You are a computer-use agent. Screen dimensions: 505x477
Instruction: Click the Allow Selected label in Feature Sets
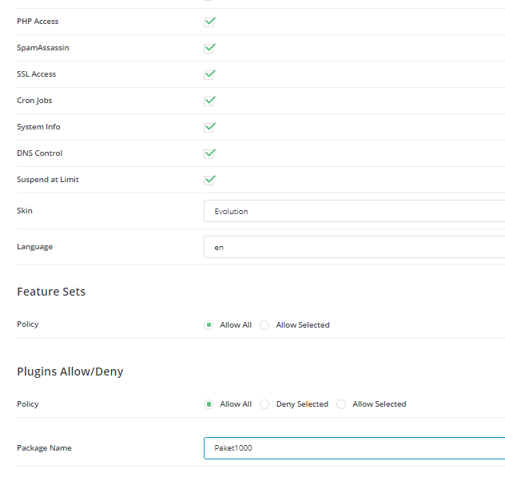click(x=303, y=325)
